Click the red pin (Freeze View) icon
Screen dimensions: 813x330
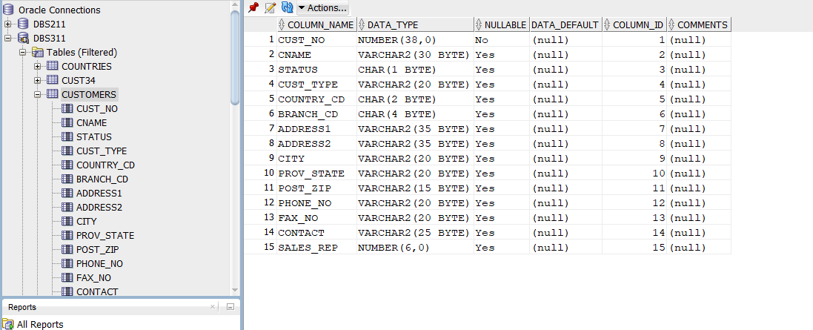[253, 7]
